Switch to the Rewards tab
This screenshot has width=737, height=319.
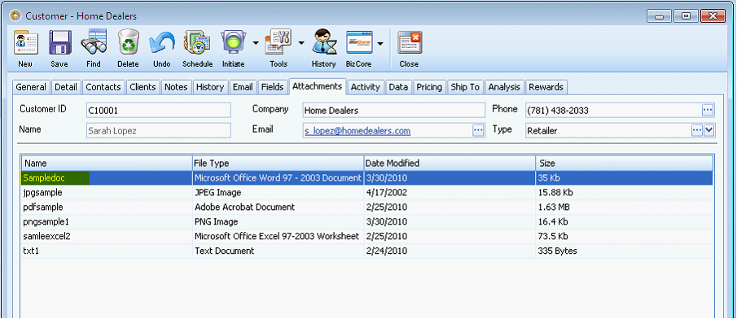546,87
